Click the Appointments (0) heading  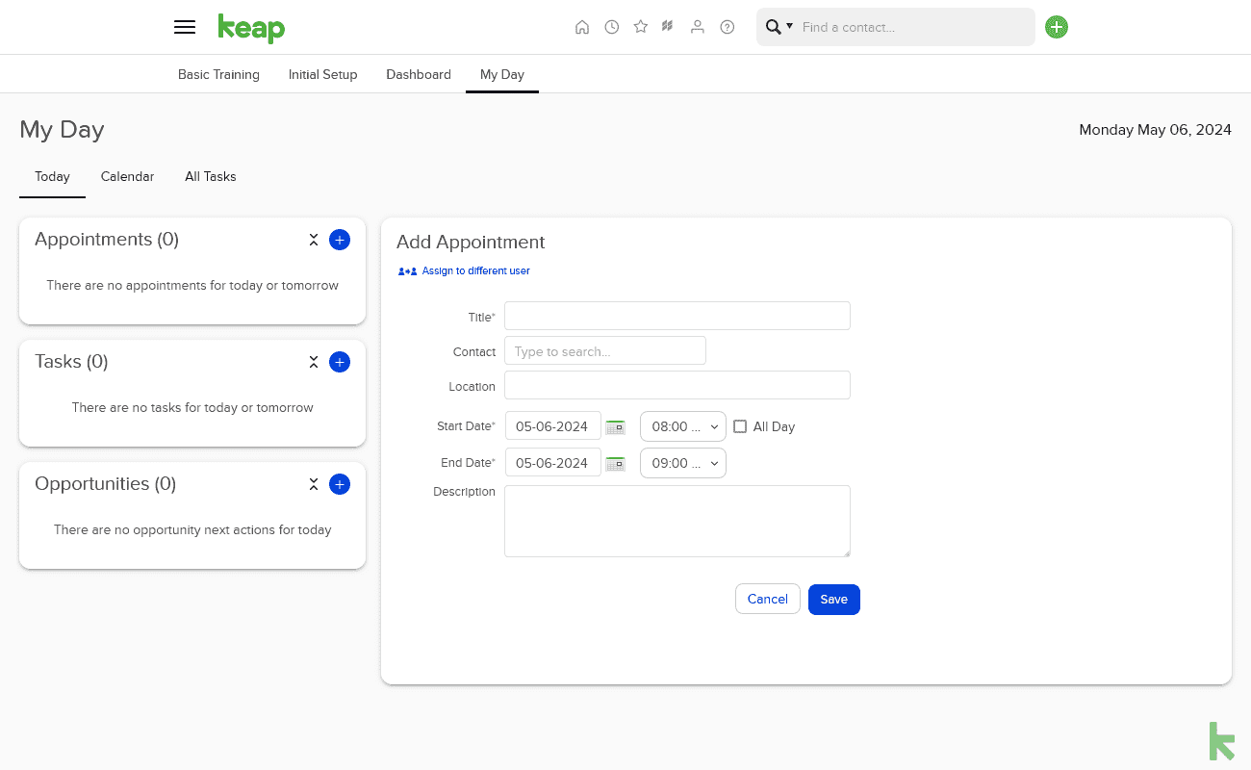tap(107, 240)
